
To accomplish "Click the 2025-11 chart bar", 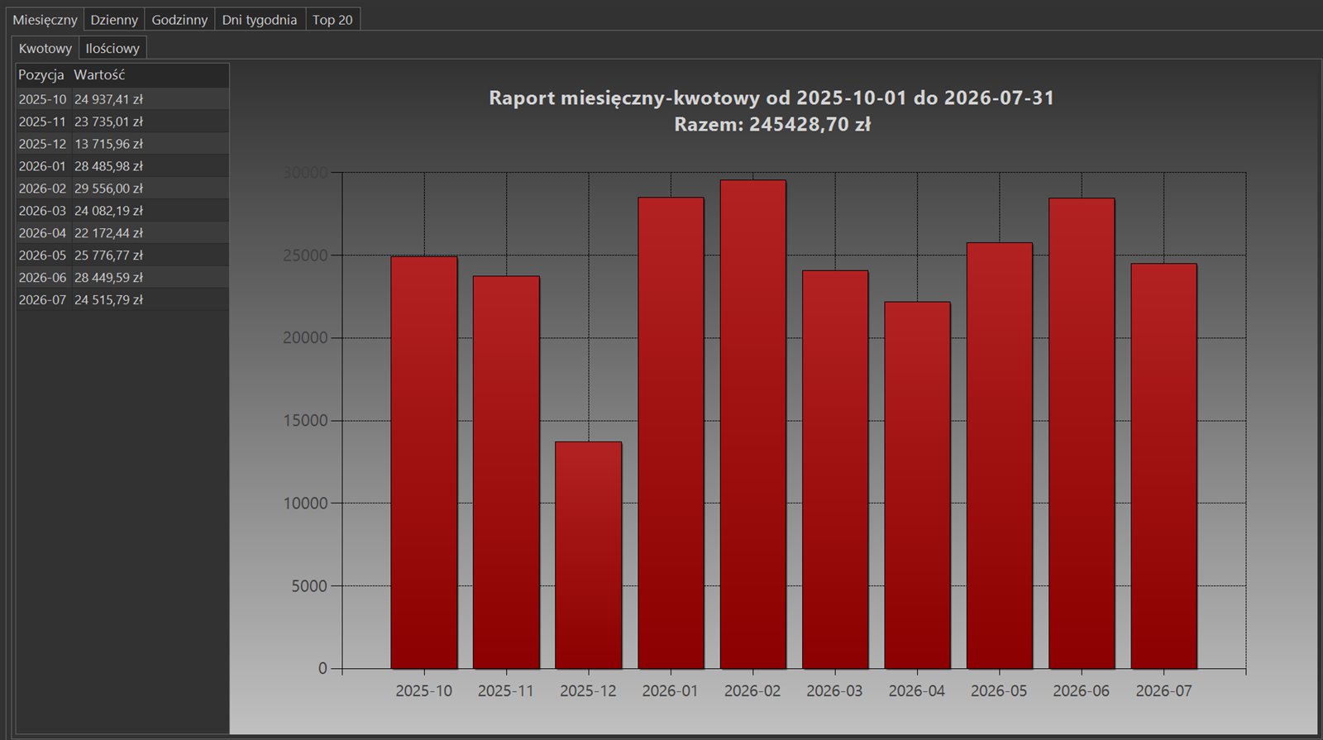I will tap(506, 472).
